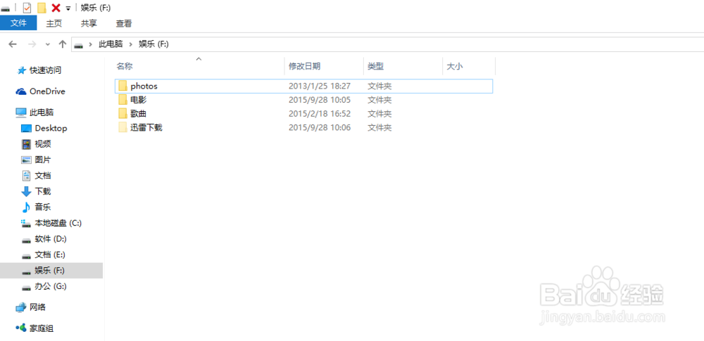Click the 网络 network icon
Screen dimensions: 704x341
[21, 307]
